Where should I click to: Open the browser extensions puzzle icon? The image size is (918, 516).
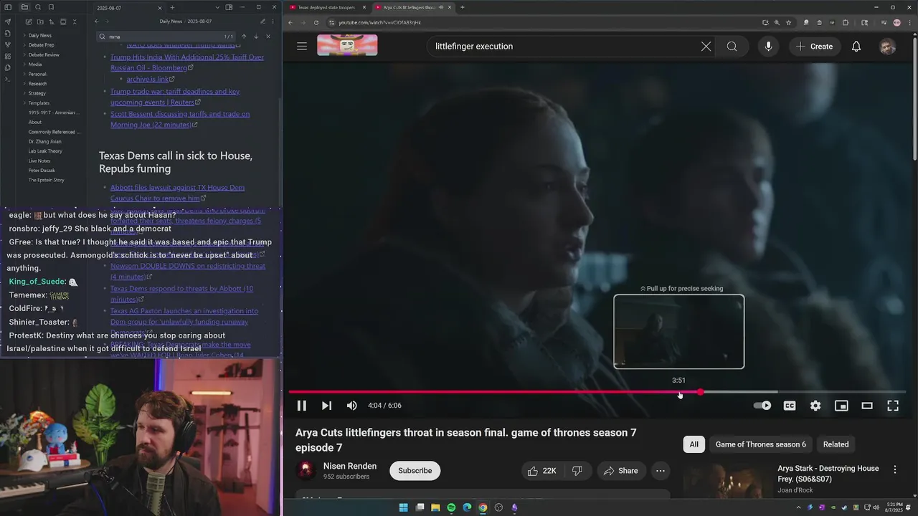845,22
